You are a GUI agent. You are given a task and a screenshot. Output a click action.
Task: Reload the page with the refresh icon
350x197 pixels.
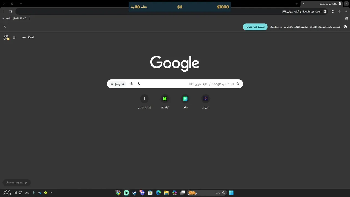coord(333,11)
